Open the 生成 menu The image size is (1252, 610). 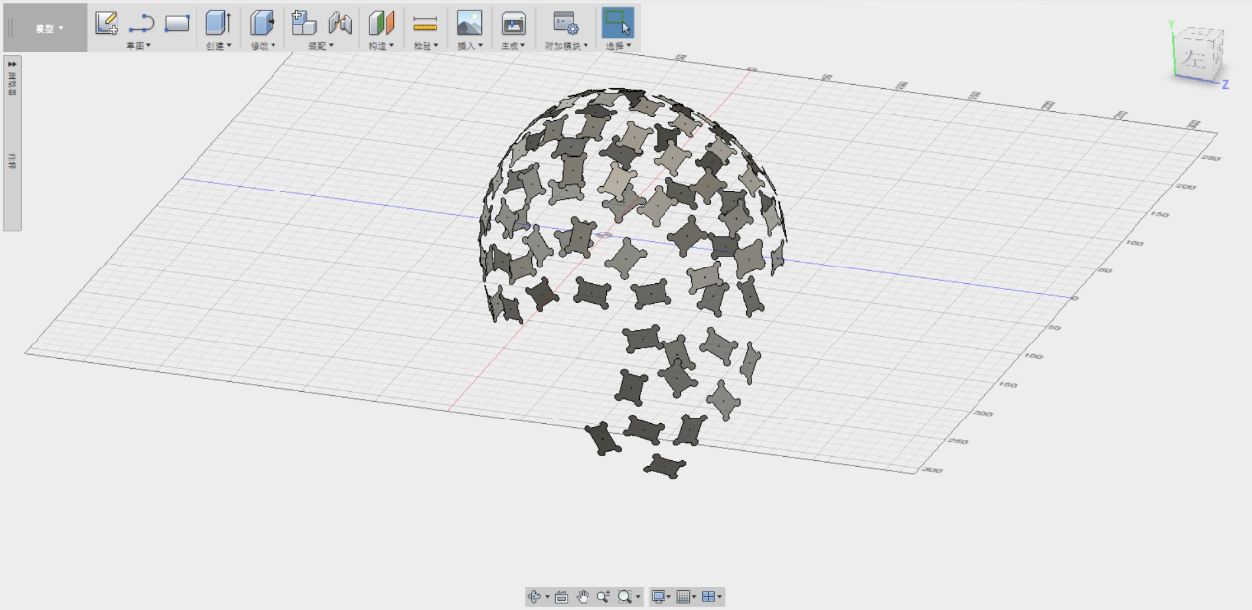(513, 46)
